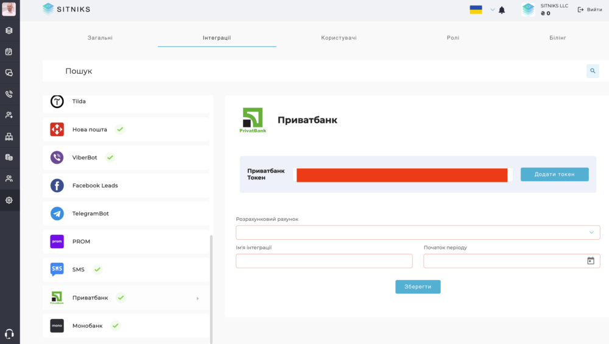Open the calendar picker icon
609x344 pixels.
pos(591,260)
